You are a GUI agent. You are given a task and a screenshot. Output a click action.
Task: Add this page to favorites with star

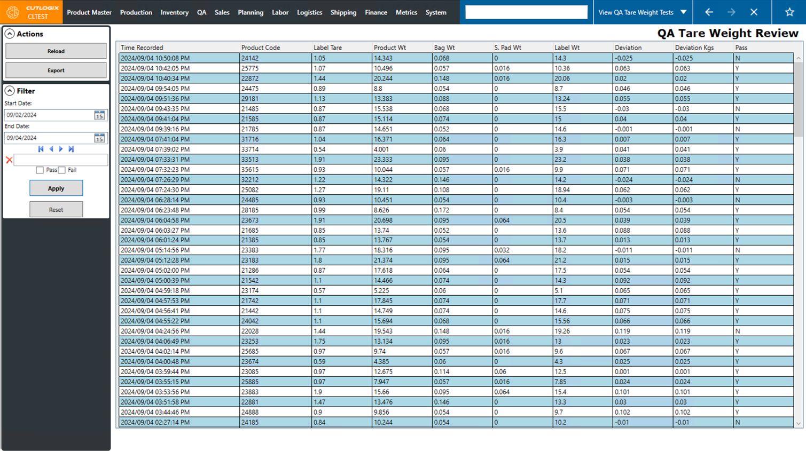click(789, 12)
